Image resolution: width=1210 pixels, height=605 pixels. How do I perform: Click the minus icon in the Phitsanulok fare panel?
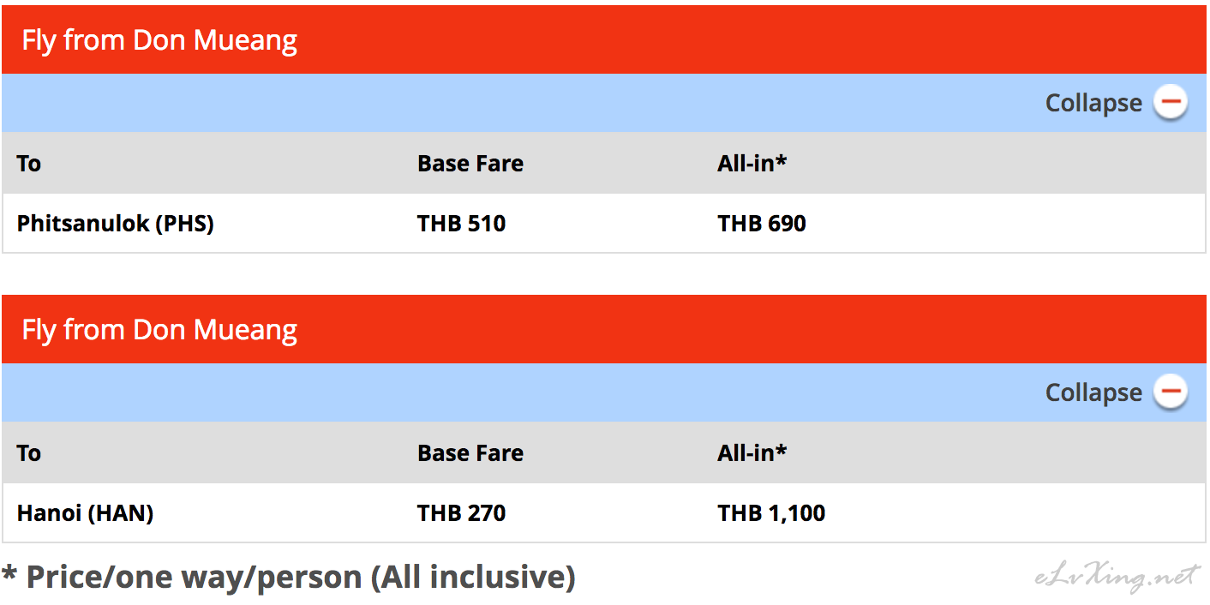[x=1170, y=103]
